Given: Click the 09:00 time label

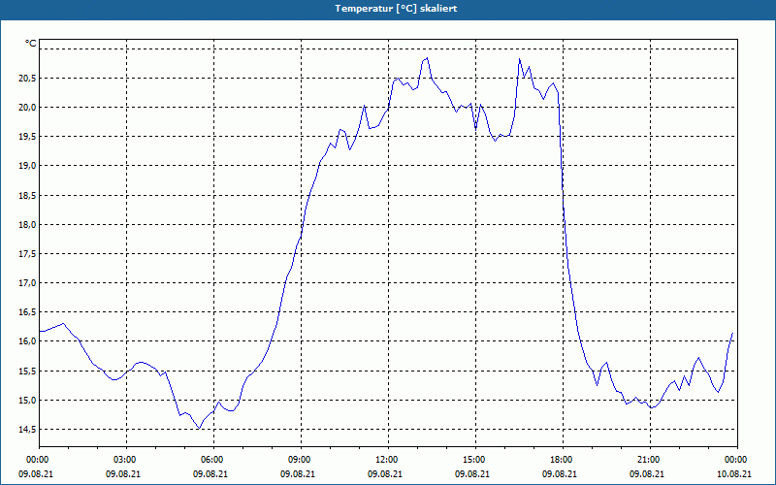Looking at the screenshot, I should [299, 460].
